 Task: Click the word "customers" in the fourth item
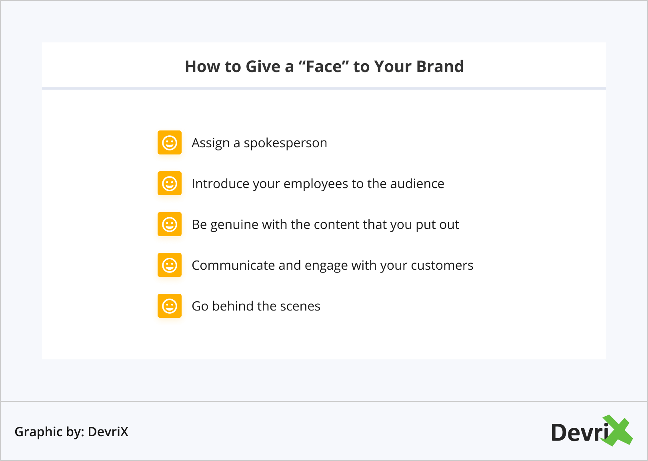(442, 265)
